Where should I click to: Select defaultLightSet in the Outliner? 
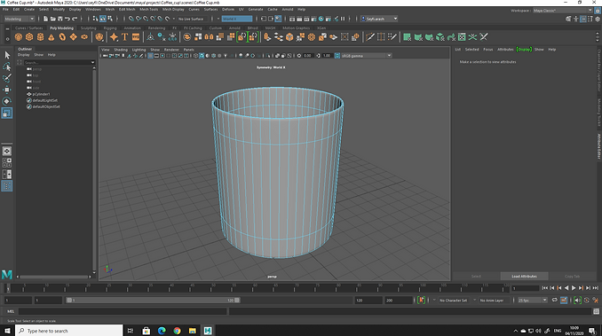tap(45, 100)
